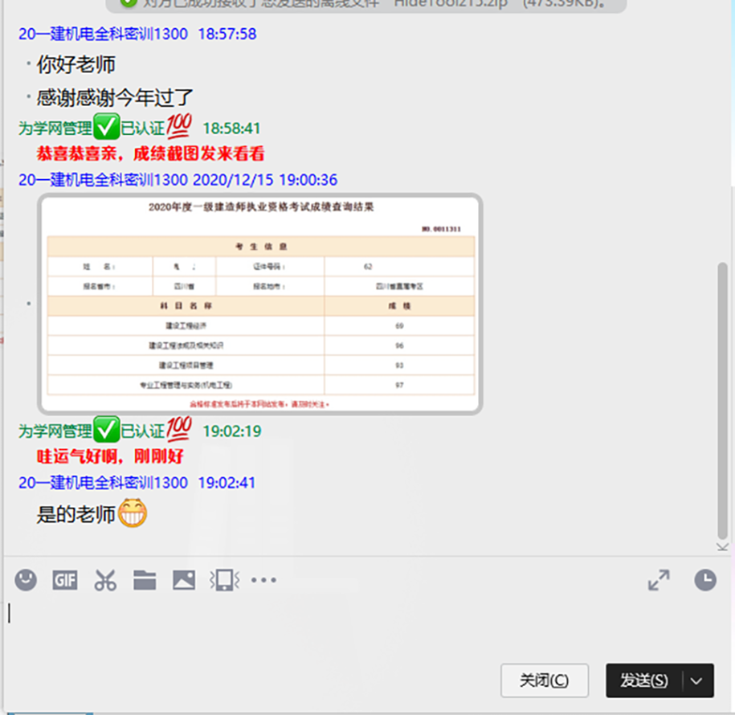
Task: Open message history clock icon
Action: click(705, 580)
